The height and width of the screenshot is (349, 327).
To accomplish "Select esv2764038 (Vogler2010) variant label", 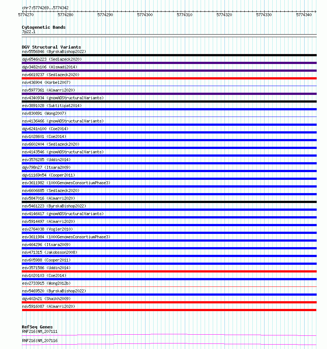I will pos(47,229).
